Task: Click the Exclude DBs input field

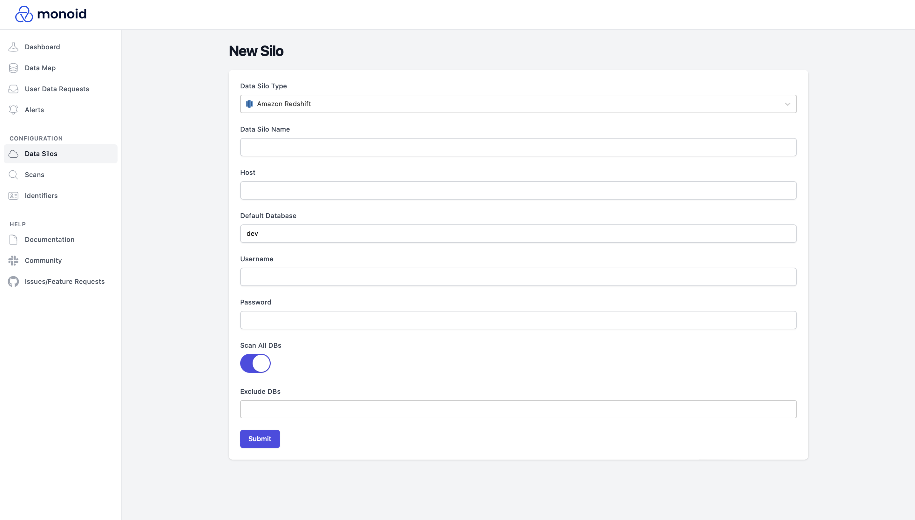Action: 518,409
